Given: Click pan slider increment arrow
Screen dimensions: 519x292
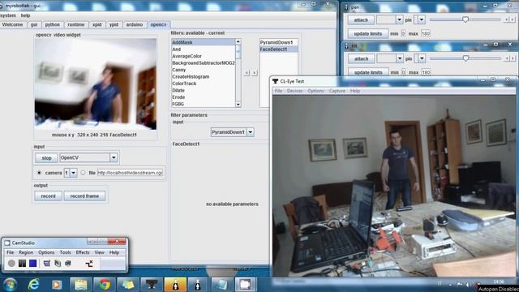Looking at the screenshot, I should tap(513, 19).
